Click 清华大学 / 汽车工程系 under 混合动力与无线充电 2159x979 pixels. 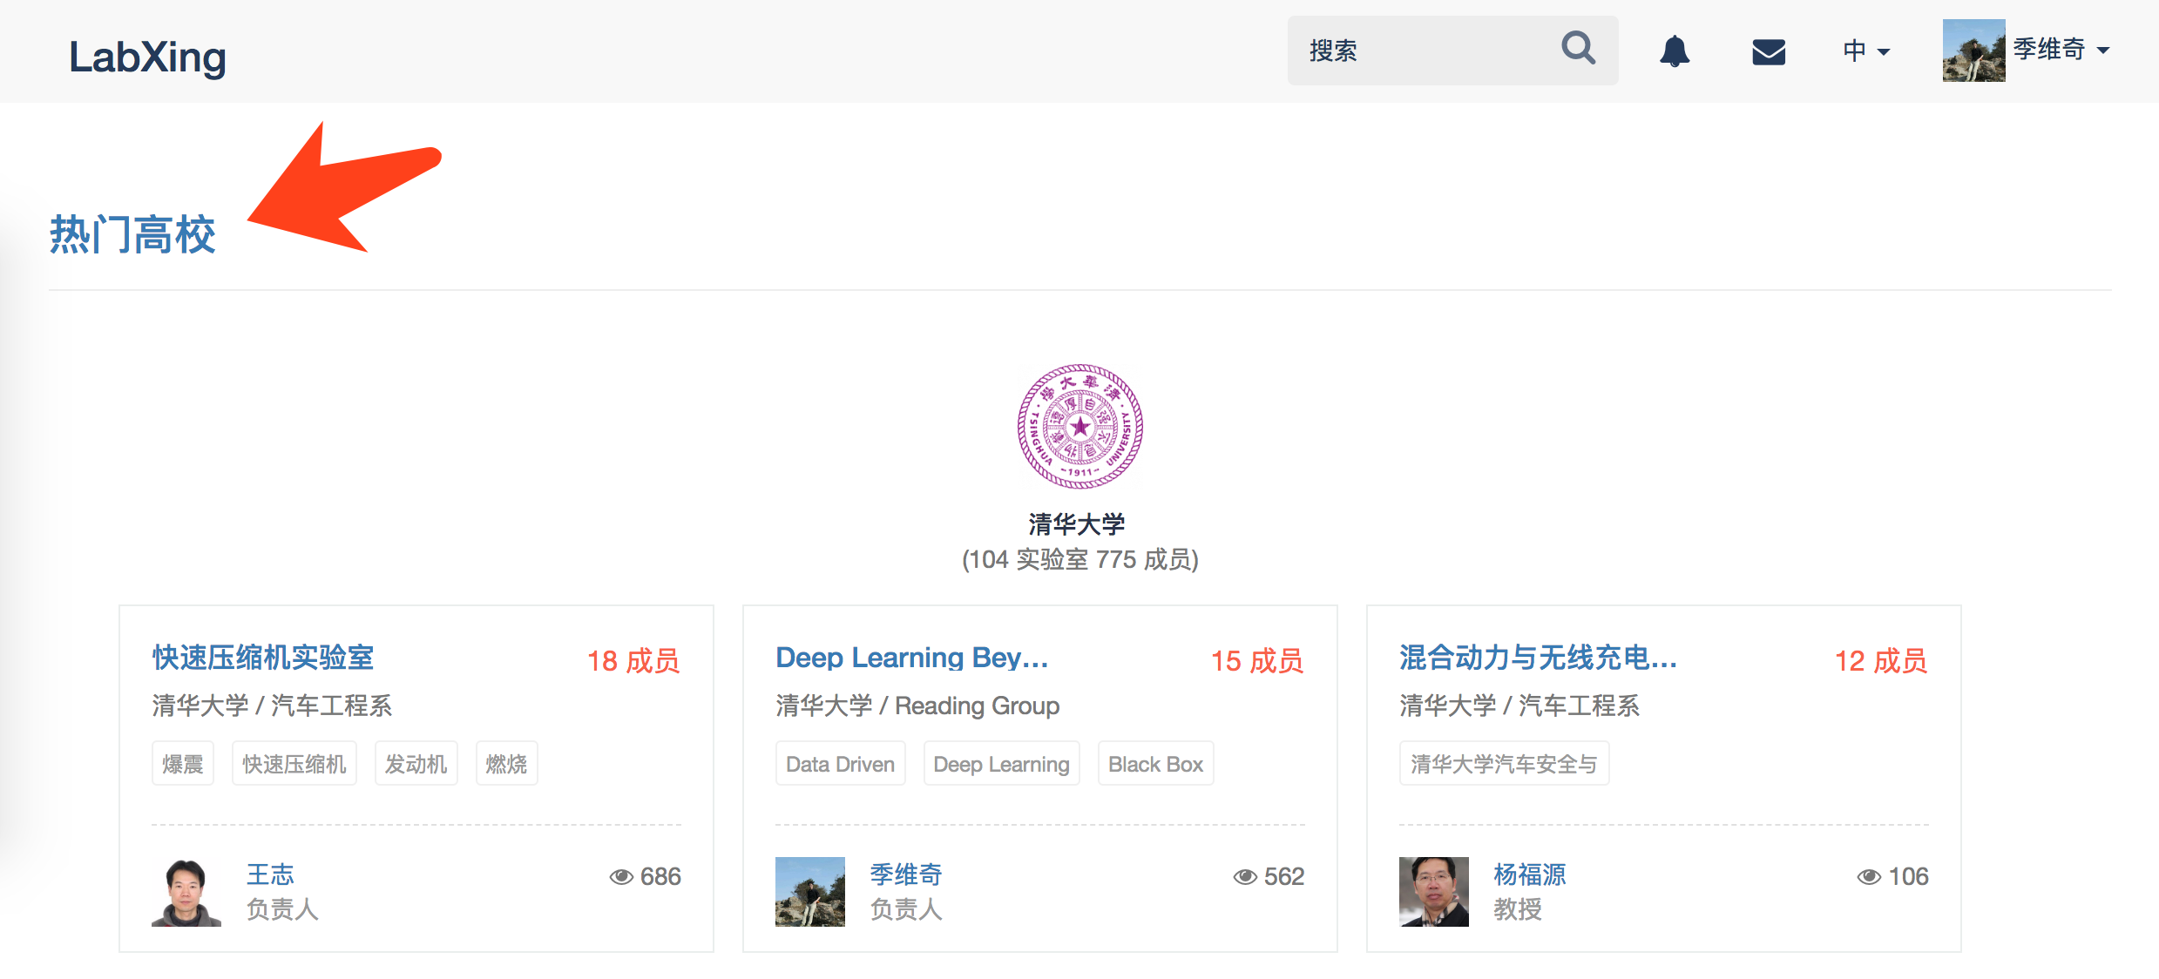pyautogui.click(x=1519, y=706)
